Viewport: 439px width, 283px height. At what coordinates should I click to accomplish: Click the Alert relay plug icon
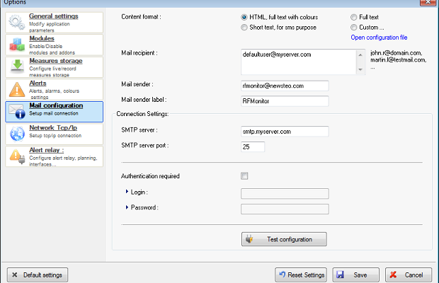(x=17, y=156)
